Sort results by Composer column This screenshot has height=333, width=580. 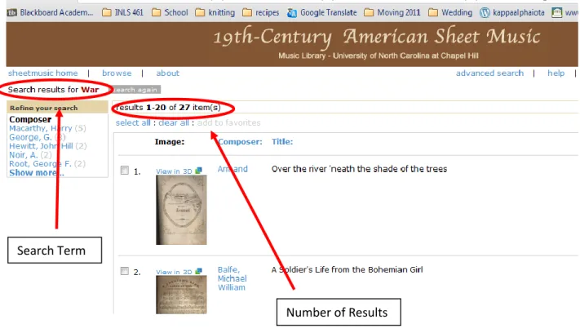[x=240, y=142]
